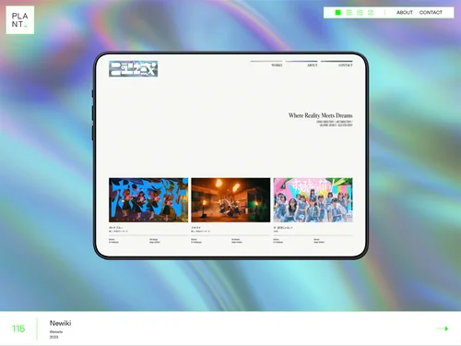Click the 'Website' label under Newiki
This screenshot has width=461, height=346.
pos(56,332)
